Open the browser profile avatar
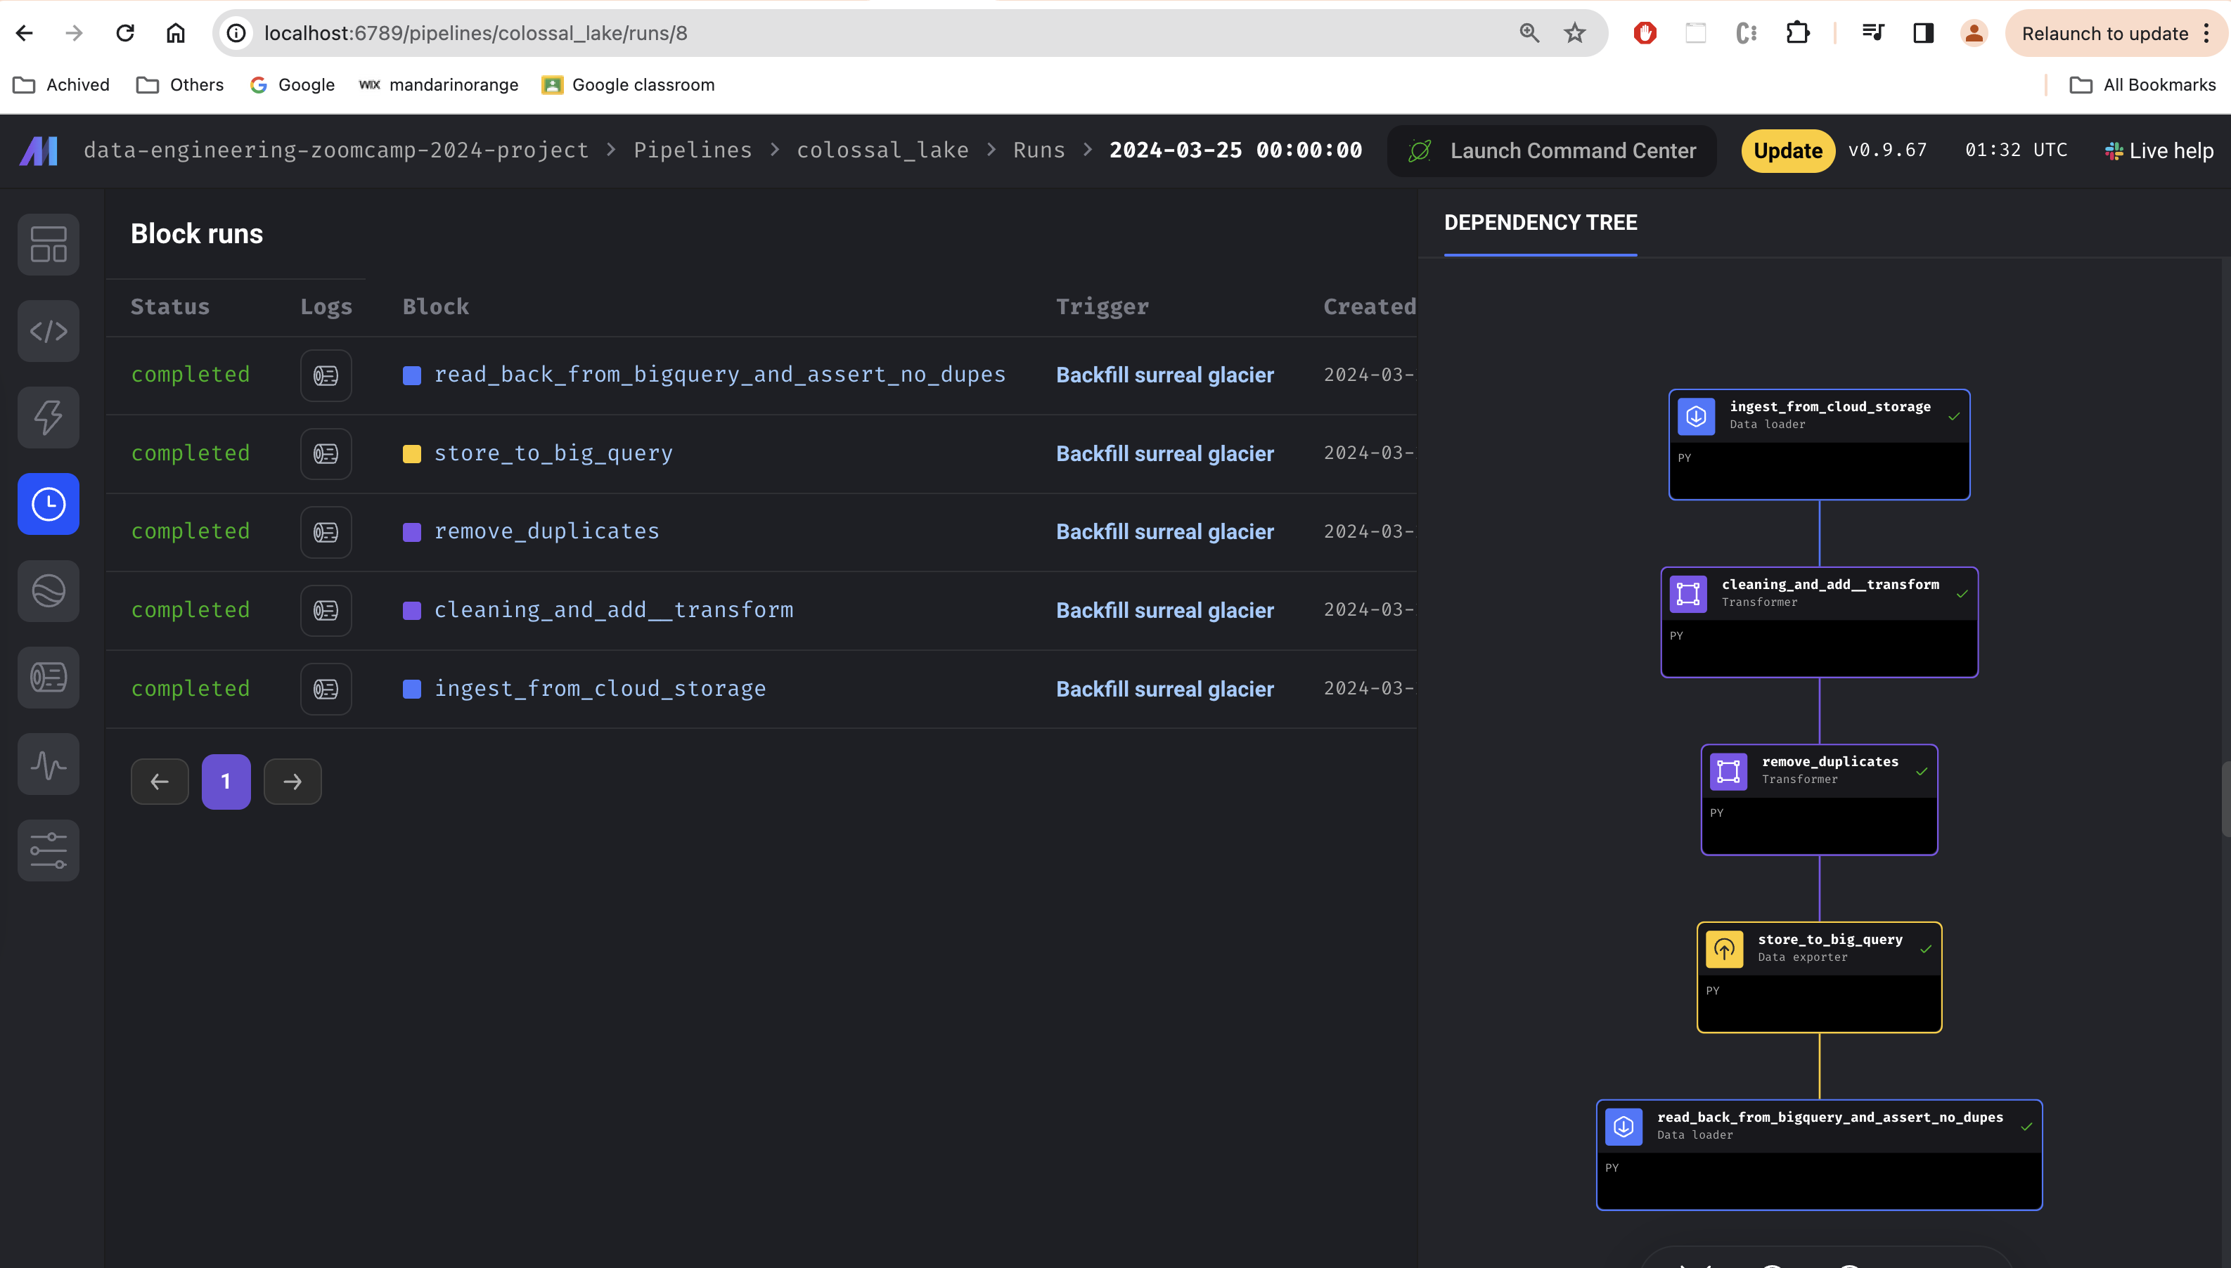The image size is (2231, 1268). (x=1974, y=33)
